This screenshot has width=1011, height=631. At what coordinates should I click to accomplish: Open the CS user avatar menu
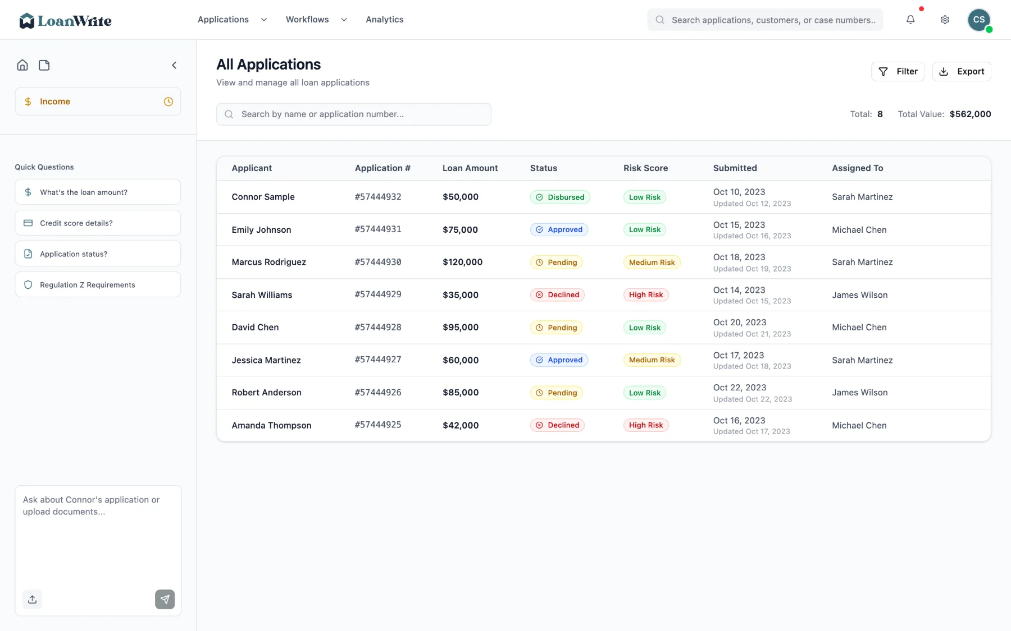[x=979, y=20]
